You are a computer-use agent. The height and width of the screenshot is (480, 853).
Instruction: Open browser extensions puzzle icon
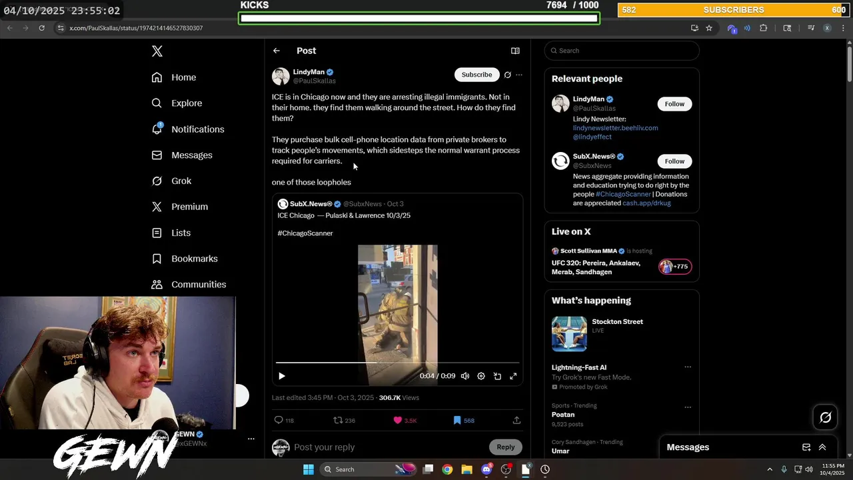pos(764,28)
